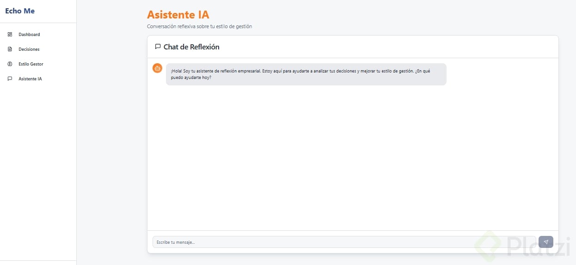Click the empty chat conversation area
This screenshot has width=576, height=265.
[352, 157]
